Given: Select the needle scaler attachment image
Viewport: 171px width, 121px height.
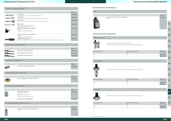Looking at the screenshot, I should 10,39.
